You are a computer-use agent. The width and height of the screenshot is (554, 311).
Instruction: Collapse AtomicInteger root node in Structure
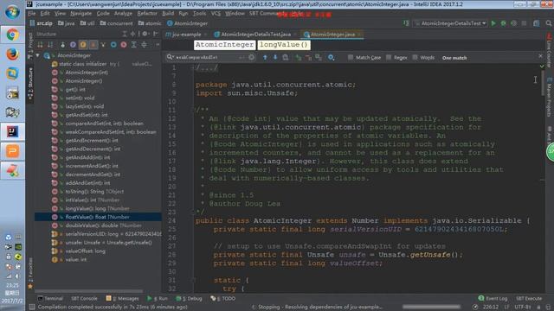click(38, 55)
